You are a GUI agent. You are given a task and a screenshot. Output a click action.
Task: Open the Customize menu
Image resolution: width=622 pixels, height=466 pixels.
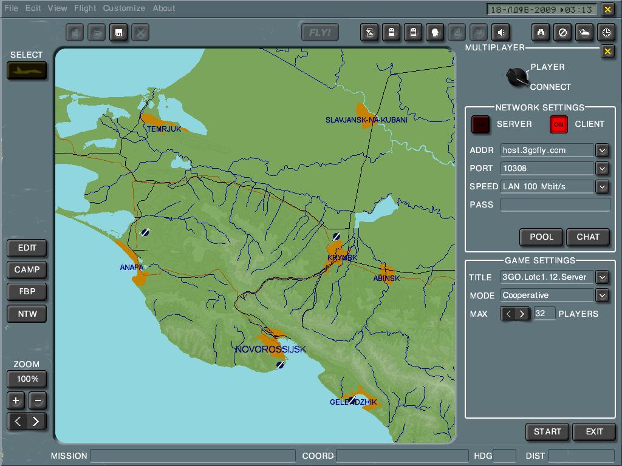124,8
